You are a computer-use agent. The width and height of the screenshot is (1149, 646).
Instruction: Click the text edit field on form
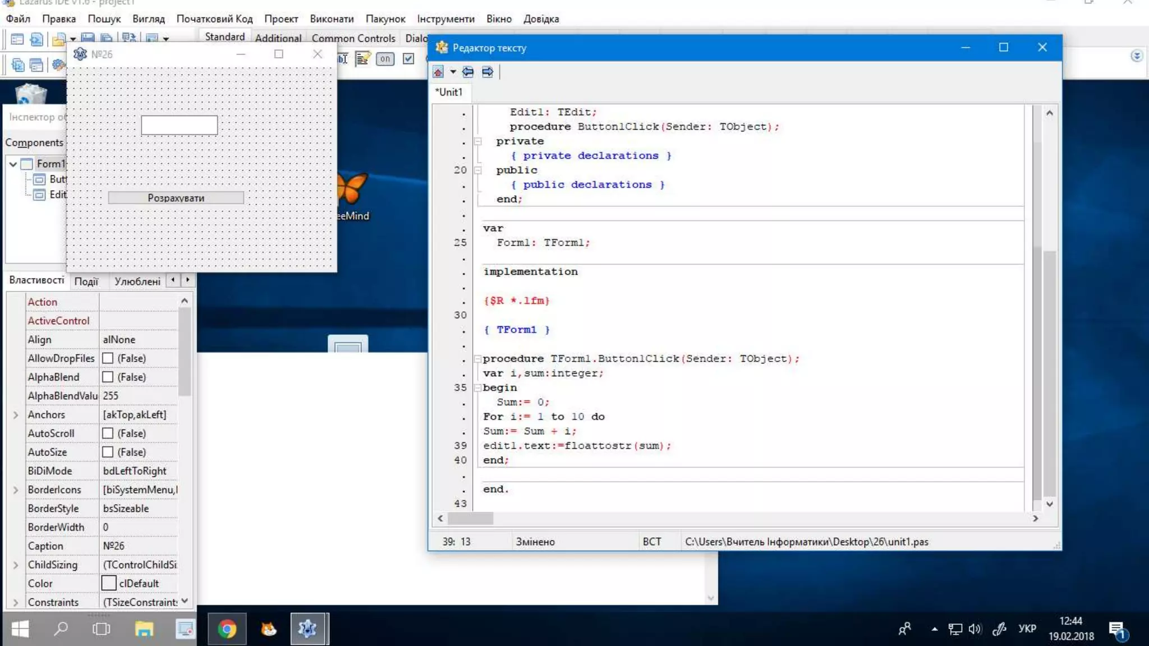(x=179, y=125)
